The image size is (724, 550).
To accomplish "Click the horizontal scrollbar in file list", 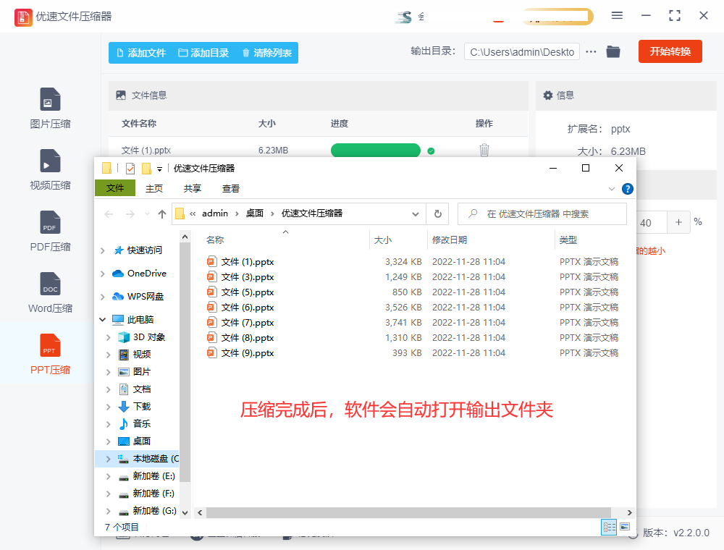I will (x=408, y=512).
